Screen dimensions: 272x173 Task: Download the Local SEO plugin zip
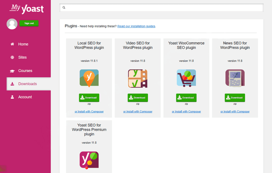pos(89,98)
